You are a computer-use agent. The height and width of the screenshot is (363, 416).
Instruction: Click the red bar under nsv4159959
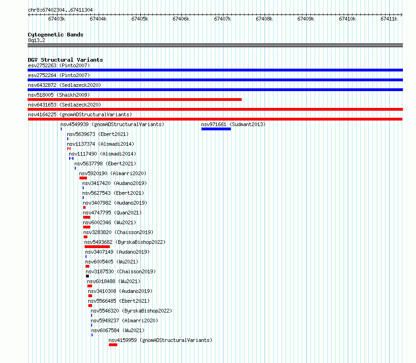coord(113,345)
